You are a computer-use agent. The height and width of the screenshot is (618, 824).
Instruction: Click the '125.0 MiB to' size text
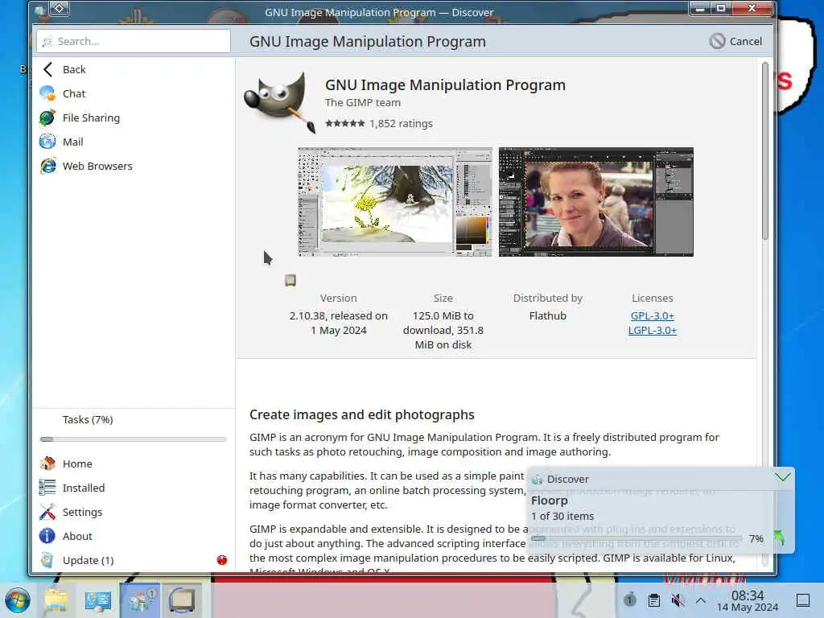[x=443, y=315]
